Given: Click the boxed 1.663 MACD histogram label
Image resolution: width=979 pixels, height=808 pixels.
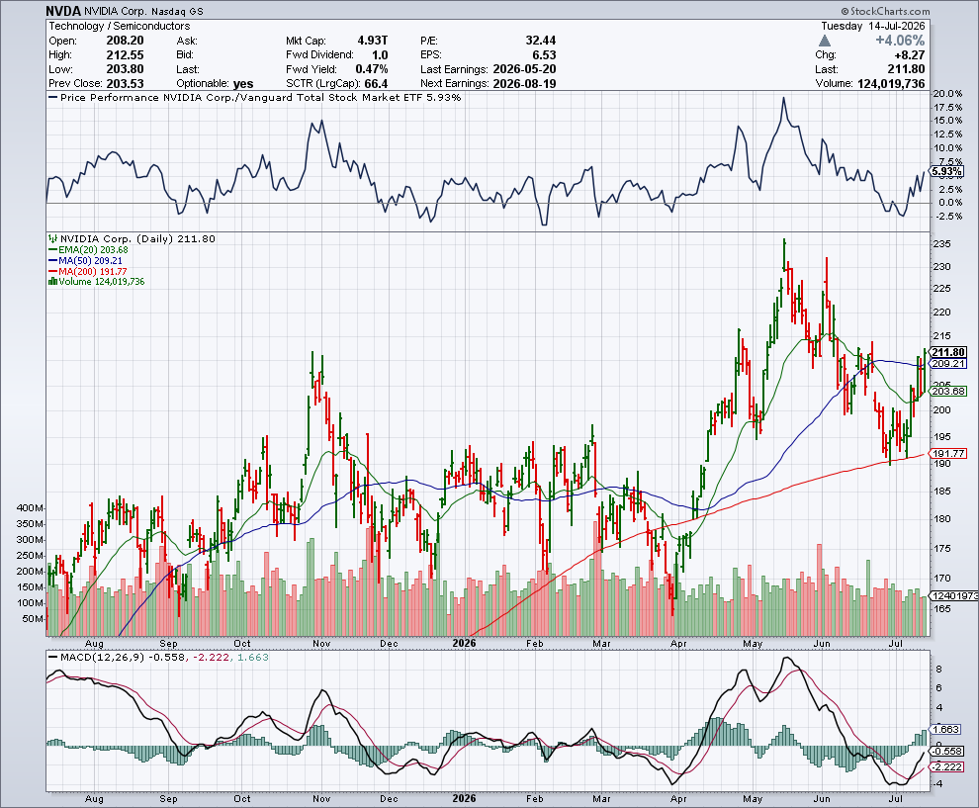Looking at the screenshot, I should (x=947, y=729).
